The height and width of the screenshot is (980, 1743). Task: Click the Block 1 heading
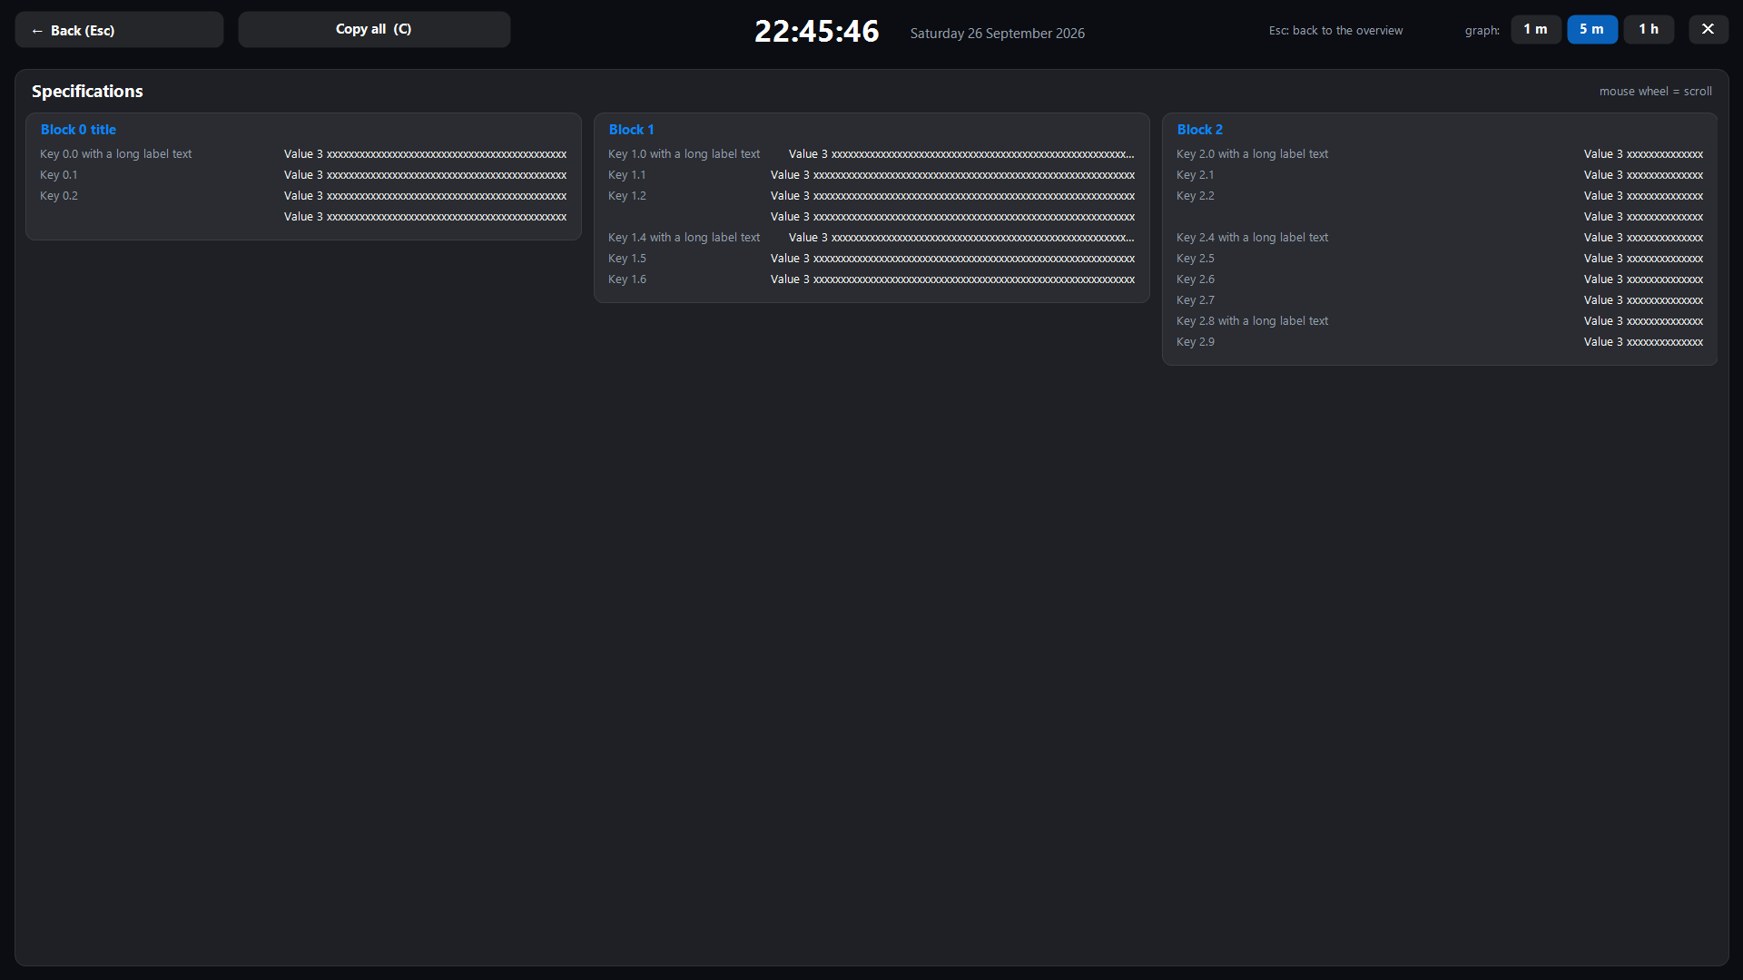(631, 130)
